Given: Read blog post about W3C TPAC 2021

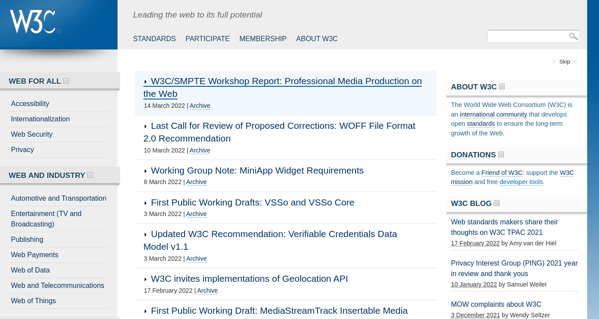Looking at the screenshot, I should 504,227.
